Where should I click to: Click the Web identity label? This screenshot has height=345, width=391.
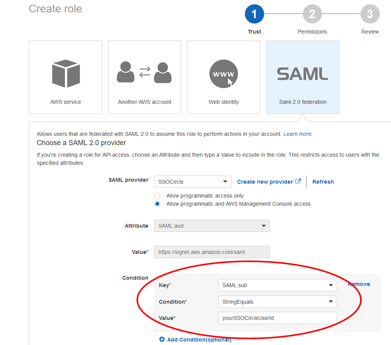(x=223, y=102)
